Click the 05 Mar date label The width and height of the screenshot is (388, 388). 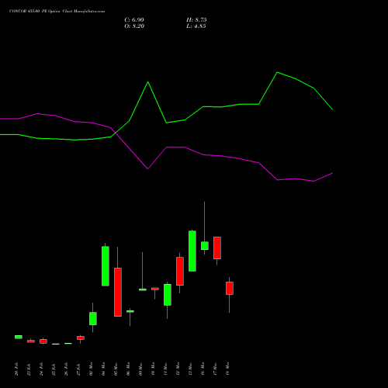click(116, 369)
